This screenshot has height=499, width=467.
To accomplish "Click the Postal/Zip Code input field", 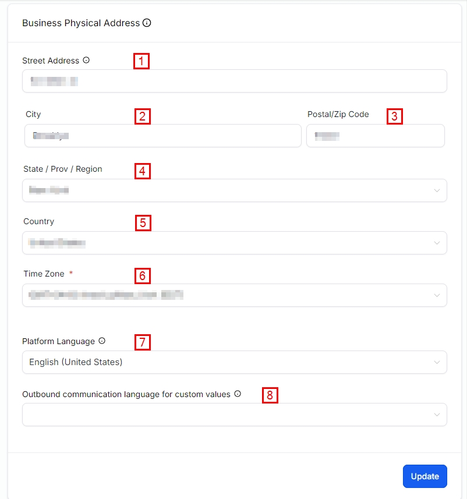I will pyautogui.click(x=375, y=136).
